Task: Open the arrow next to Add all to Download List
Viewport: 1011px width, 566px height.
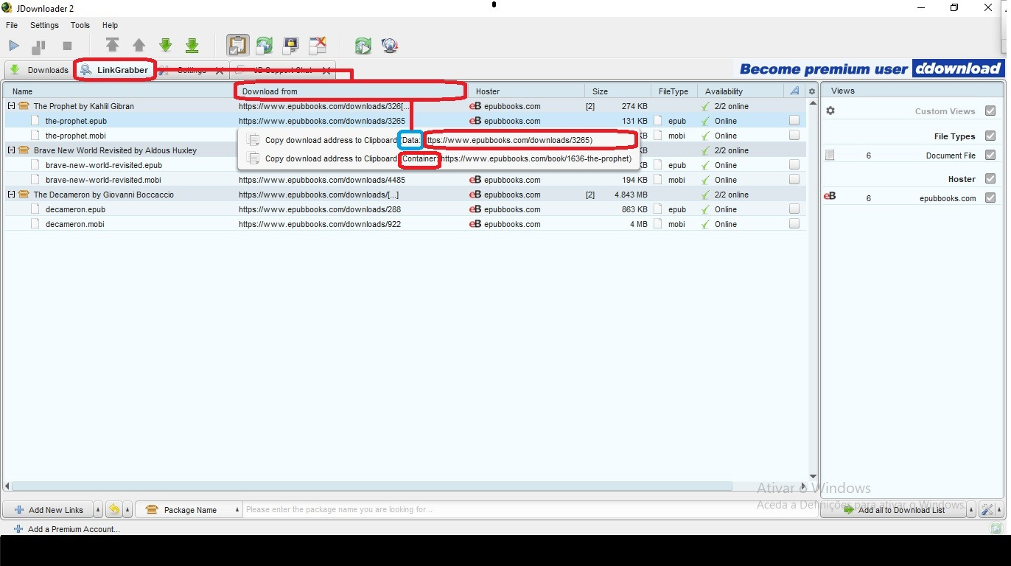Action: click(971, 510)
